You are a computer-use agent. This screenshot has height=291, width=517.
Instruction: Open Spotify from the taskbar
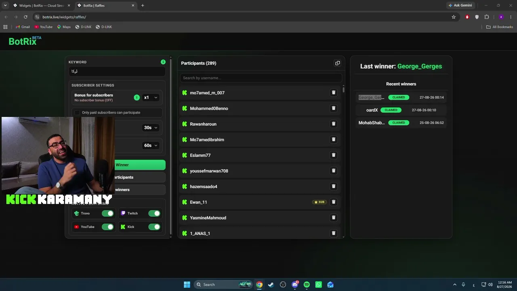point(307,285)
